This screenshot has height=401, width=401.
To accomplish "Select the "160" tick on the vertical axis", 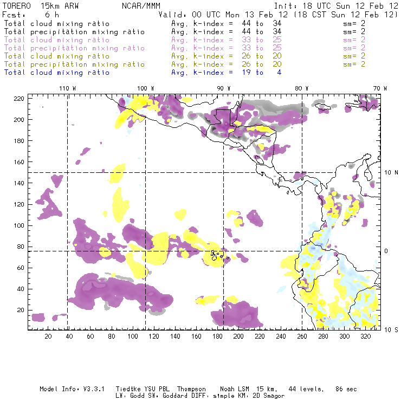I will pyautogui.click(x=18, y=162).
